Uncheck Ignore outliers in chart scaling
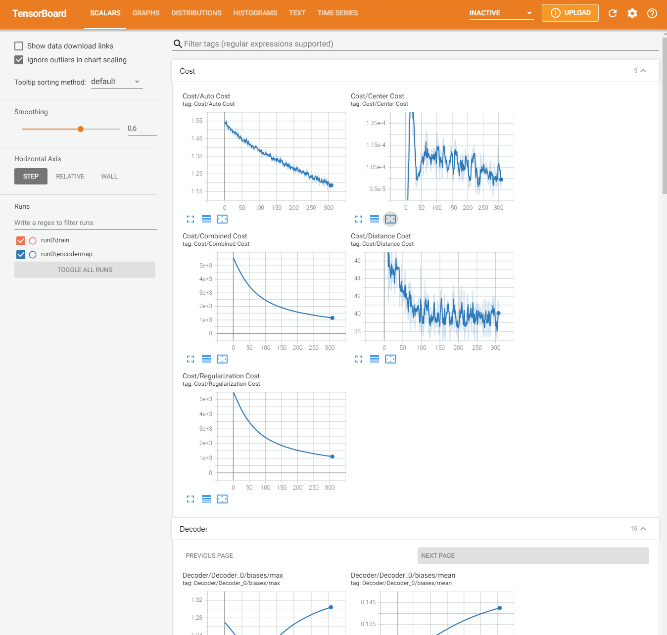 [x=19, y=60]
